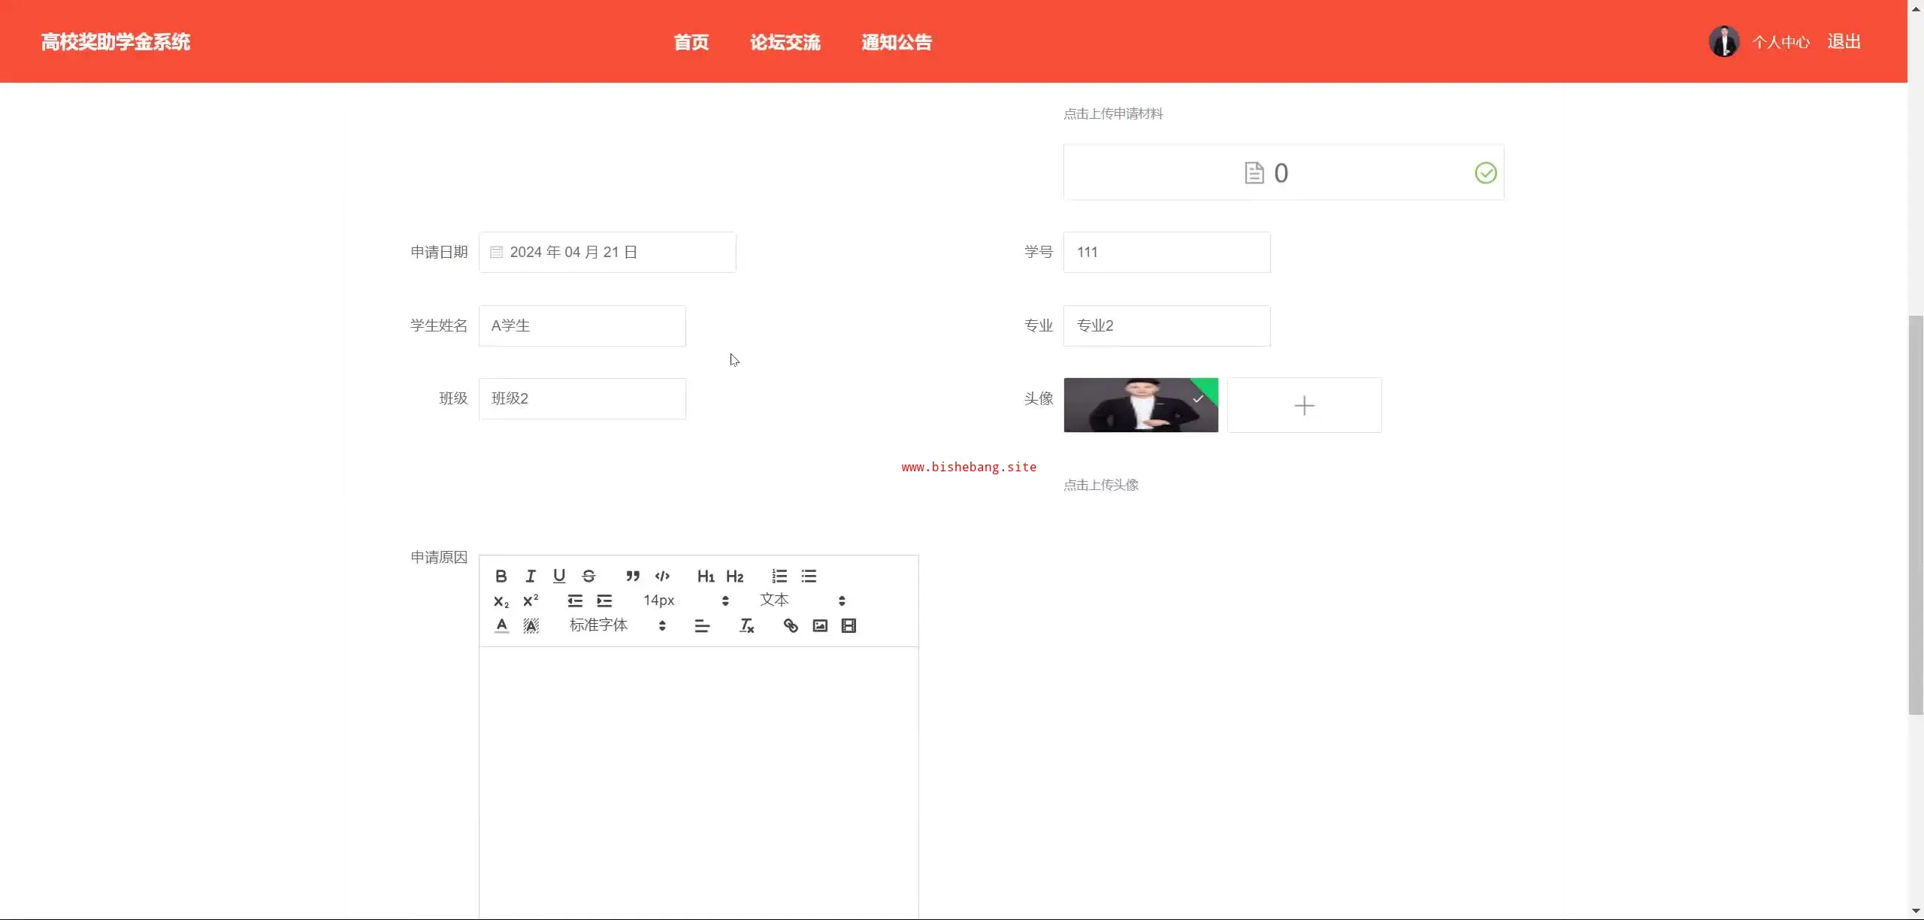The image size is (1924, 920).
Task: Insert a blockquote in the editor
Action: coord(633,577)
